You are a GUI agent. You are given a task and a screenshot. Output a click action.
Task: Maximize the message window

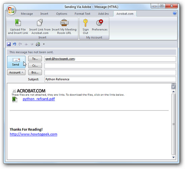point(162,6)
